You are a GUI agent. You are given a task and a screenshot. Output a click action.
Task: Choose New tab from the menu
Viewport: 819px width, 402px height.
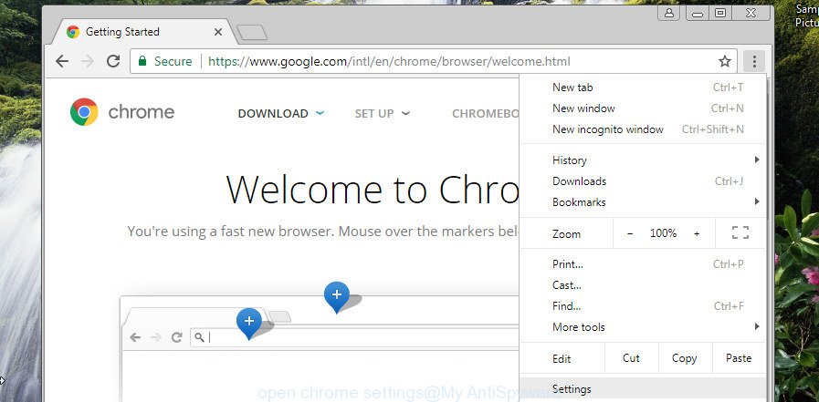(x=643, y=88)
